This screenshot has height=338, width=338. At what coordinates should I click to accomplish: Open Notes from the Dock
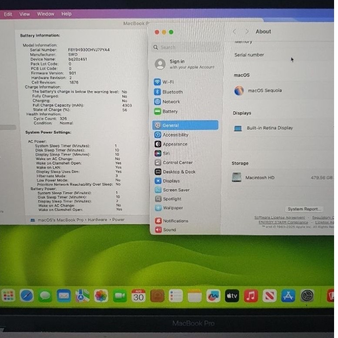[194, 295]
